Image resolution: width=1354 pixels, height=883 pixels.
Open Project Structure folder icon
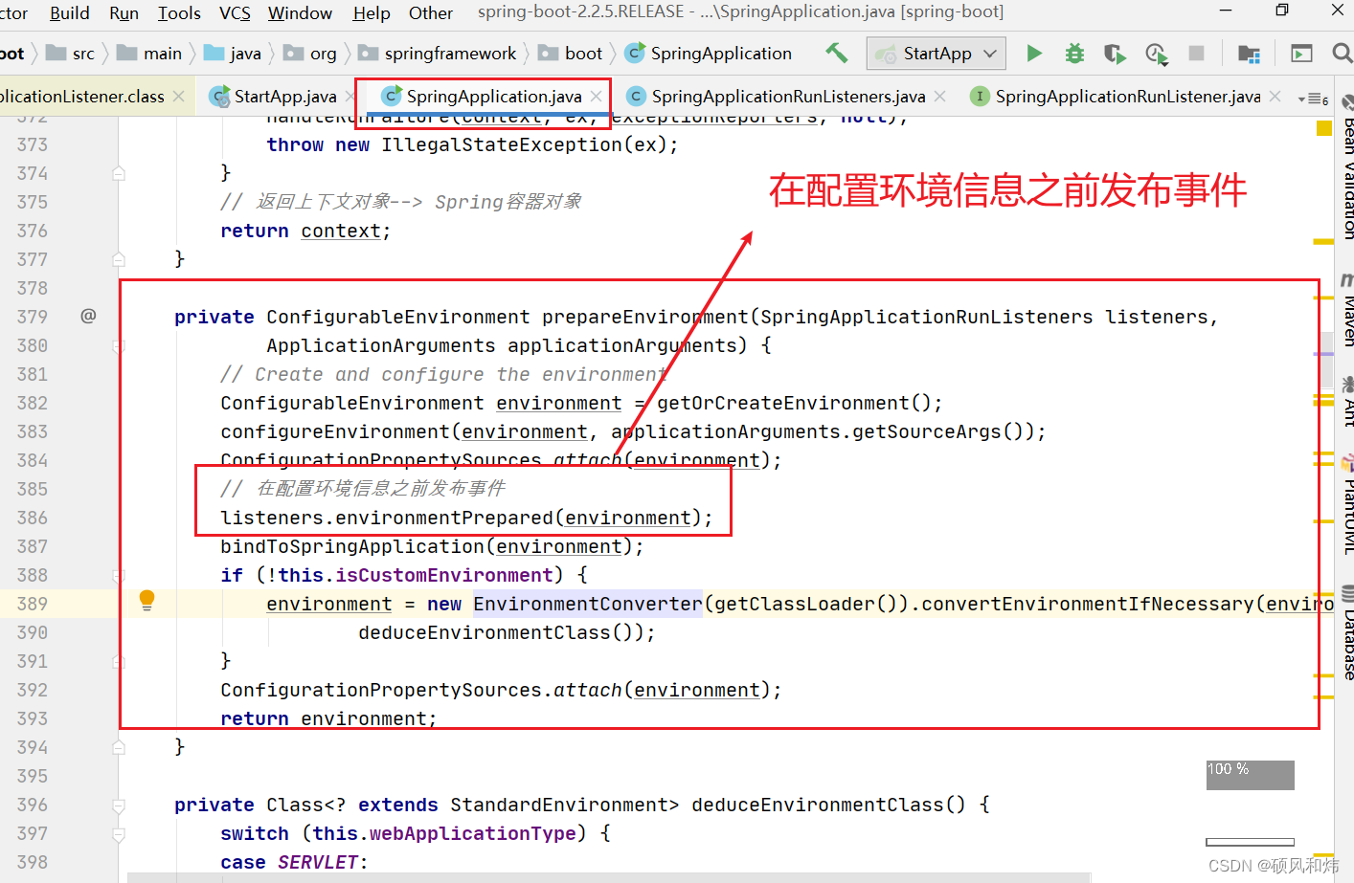(x=1249, y=54)
